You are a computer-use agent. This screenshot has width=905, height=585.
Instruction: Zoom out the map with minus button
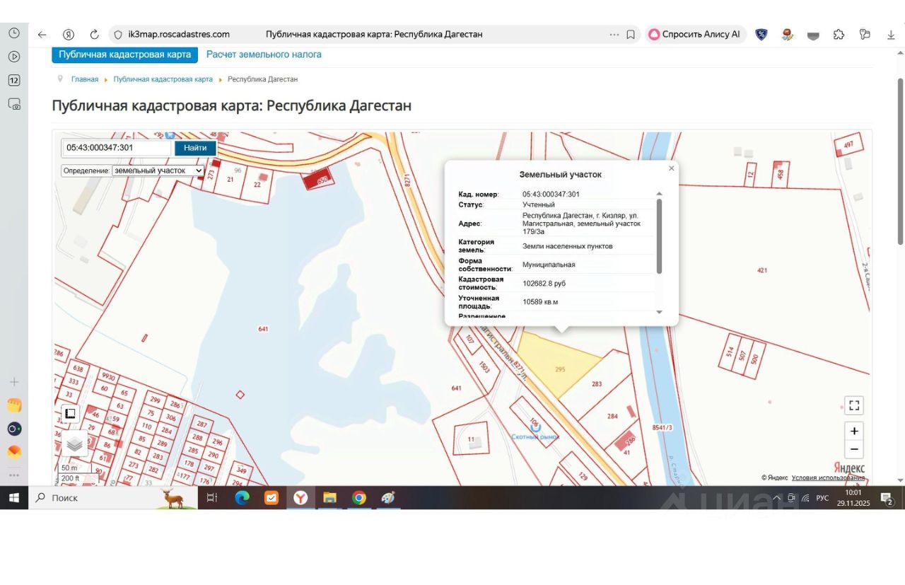coord(854,449)
